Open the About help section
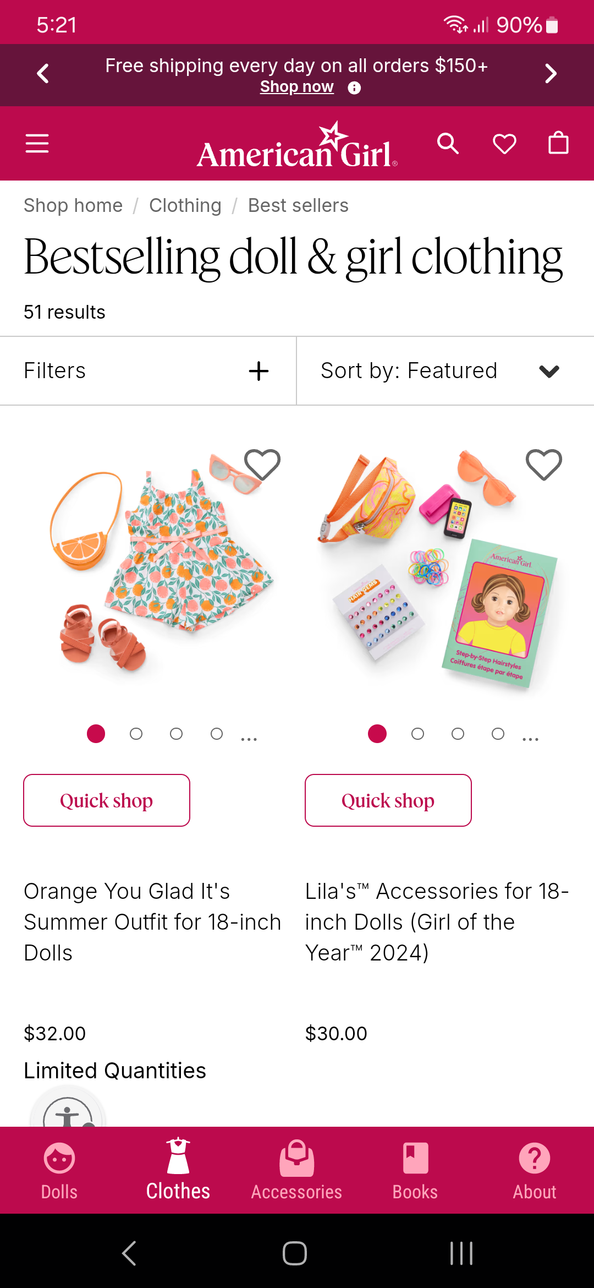The width and height of the screenshot is (594, 1288). click(534, 1170)
